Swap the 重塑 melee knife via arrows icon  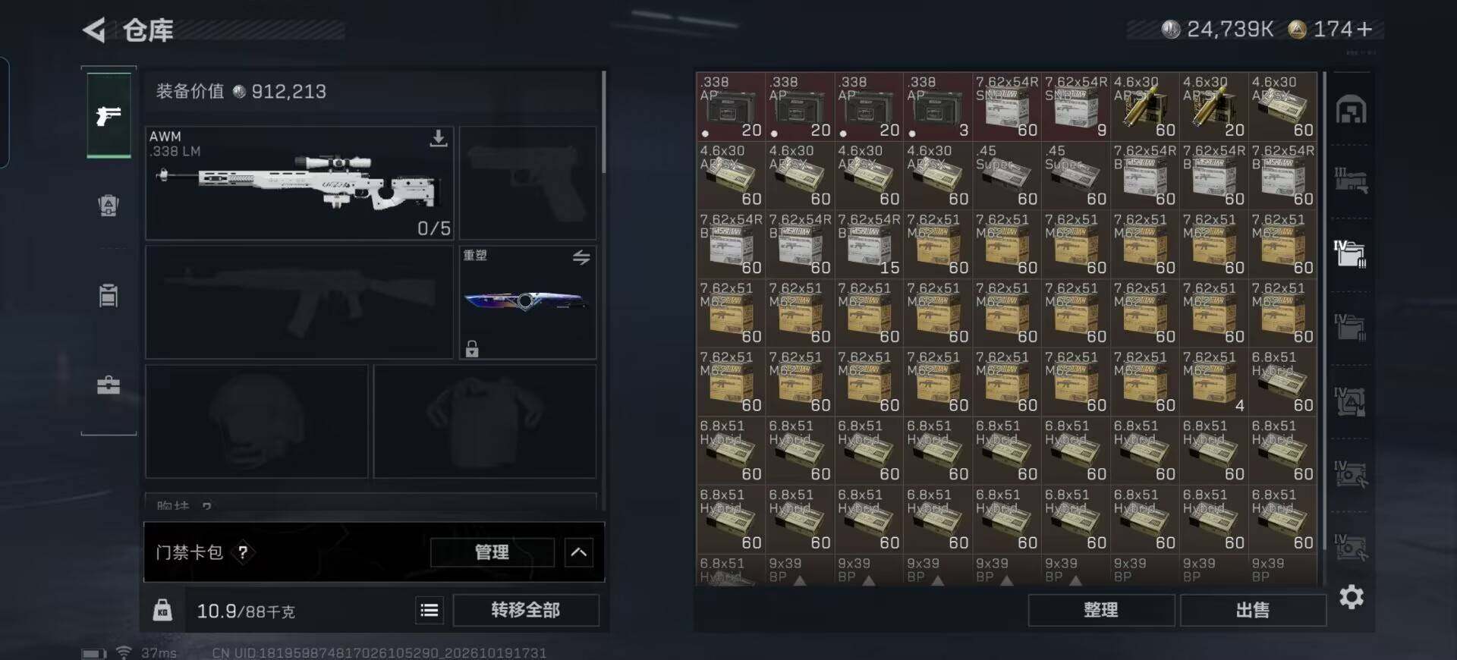coord(581,258)
